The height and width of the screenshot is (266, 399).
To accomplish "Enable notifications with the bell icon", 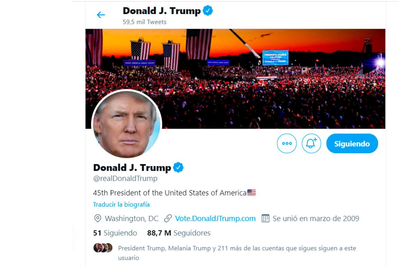I will pos(311,143).
